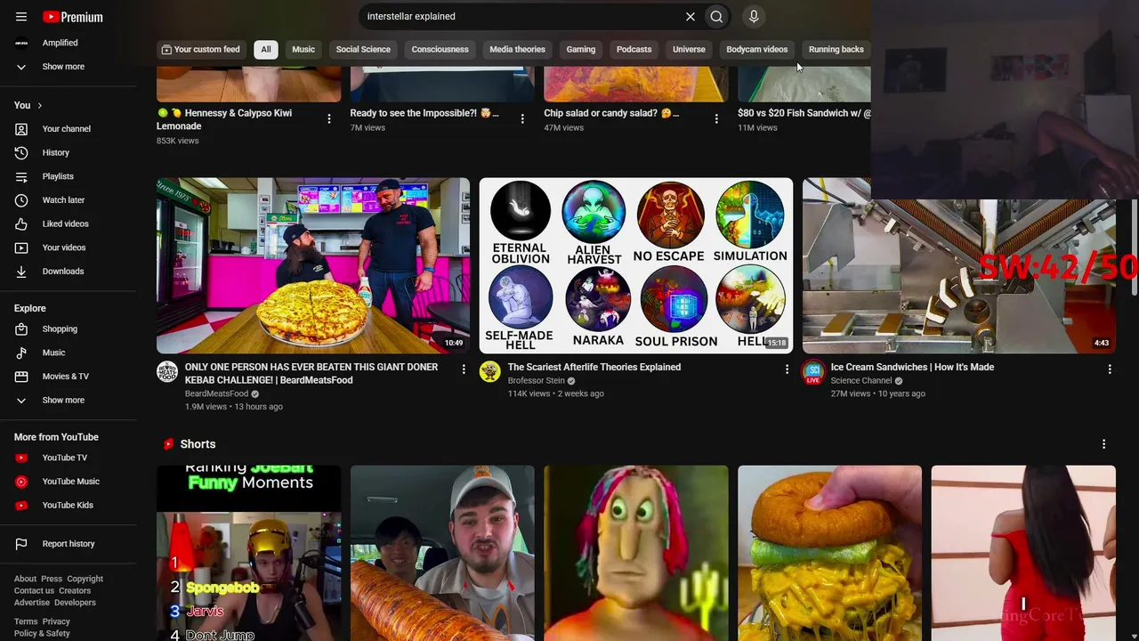Click the page scrollbar thumb
Viewport: 1139px width, 641px height.
click(1134, 247)
